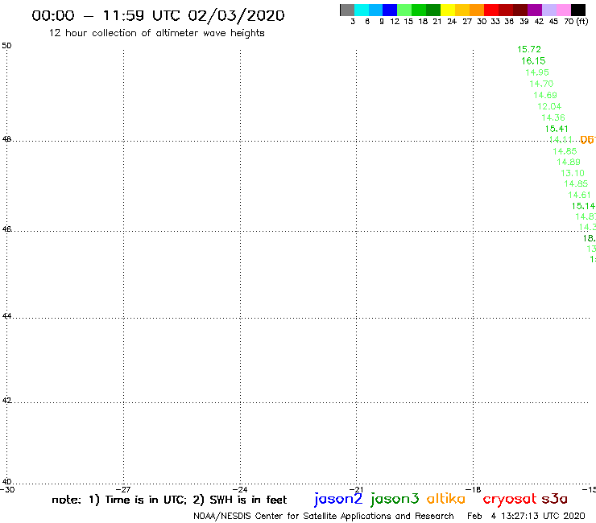596x523 pixels.
Task: Pick the wave height value 14.61
Action: (579, 196)
